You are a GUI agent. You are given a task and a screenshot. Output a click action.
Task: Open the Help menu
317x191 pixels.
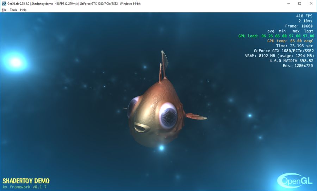23,10
